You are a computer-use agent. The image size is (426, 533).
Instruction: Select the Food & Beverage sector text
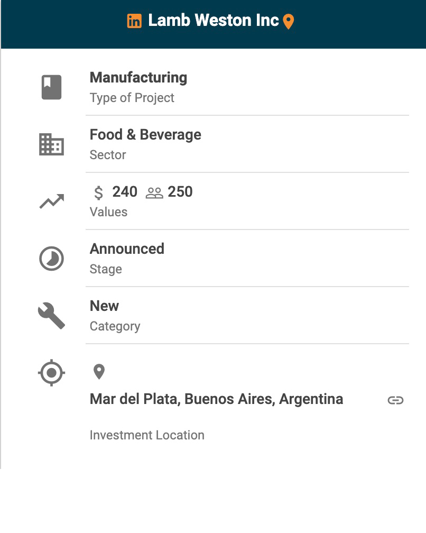145,135
